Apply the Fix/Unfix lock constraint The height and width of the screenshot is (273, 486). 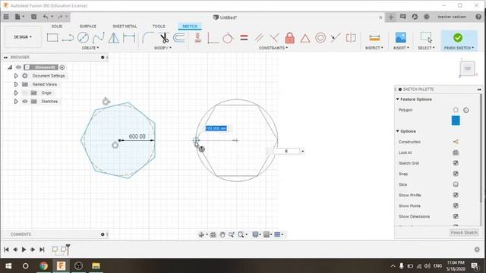tap(289, 38)
